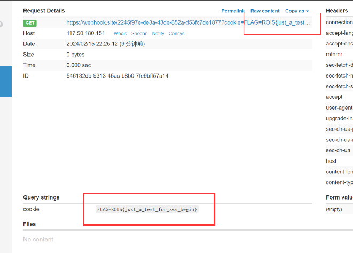This screenshot has height=253, width=353.
Task: Click the cookie key label
Action: tap(31, 209)
